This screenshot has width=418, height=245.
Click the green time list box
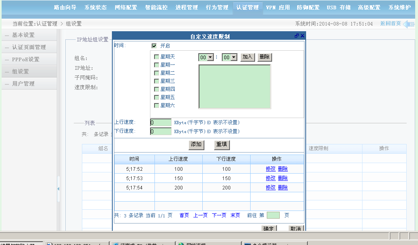point(234,86)
